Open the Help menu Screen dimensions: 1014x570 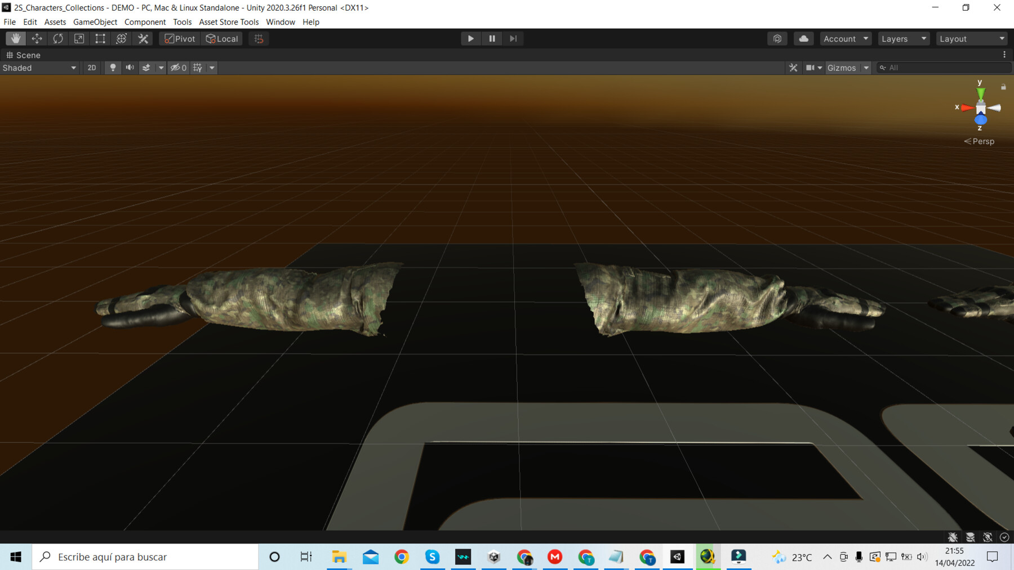[311, 22]
